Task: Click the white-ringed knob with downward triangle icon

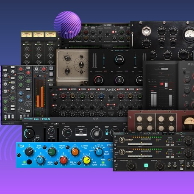Action: coord(139,80)
